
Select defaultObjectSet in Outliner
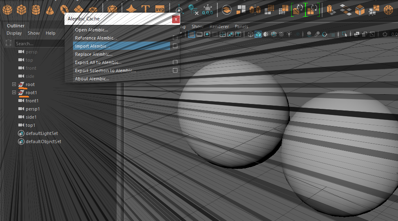click(43, 141)
